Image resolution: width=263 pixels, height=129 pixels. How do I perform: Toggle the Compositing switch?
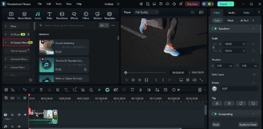(x=214, y=114)
